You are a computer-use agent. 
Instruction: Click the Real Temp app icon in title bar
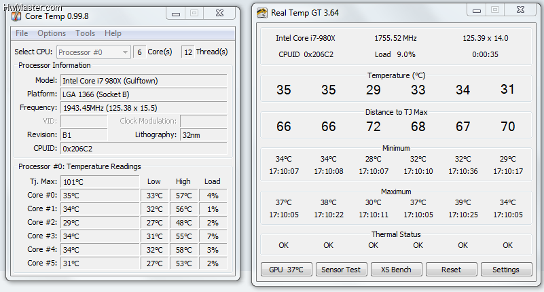pyautogui.click(x=262, y=13)
